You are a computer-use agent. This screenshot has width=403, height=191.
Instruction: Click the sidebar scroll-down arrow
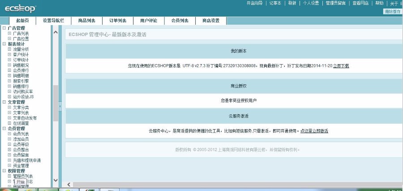point(56,180)
